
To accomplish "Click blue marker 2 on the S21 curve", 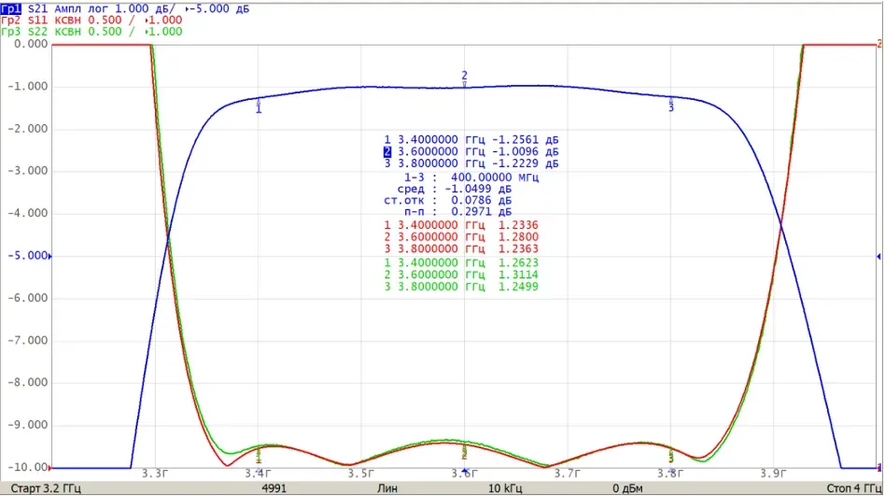I will point(464,78).
